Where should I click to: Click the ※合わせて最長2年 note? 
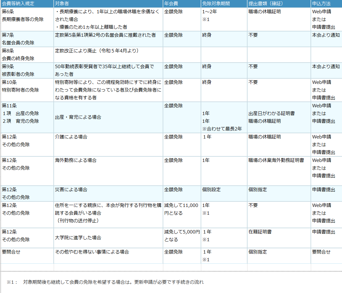tap(222, 129)
